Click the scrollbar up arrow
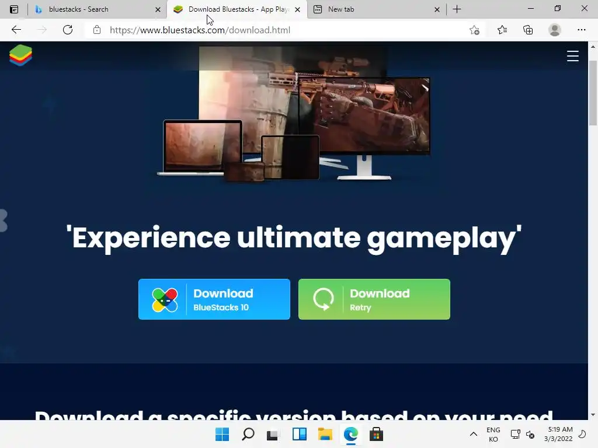This screenshot has width=598, height=448. coord(593,47)
